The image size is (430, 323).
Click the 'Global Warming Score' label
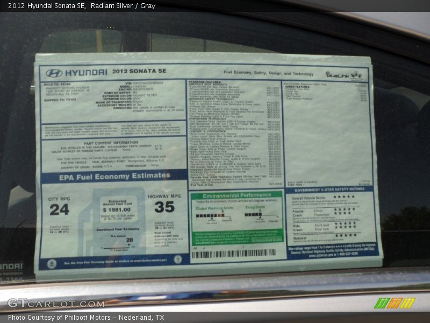coord(214,208)
